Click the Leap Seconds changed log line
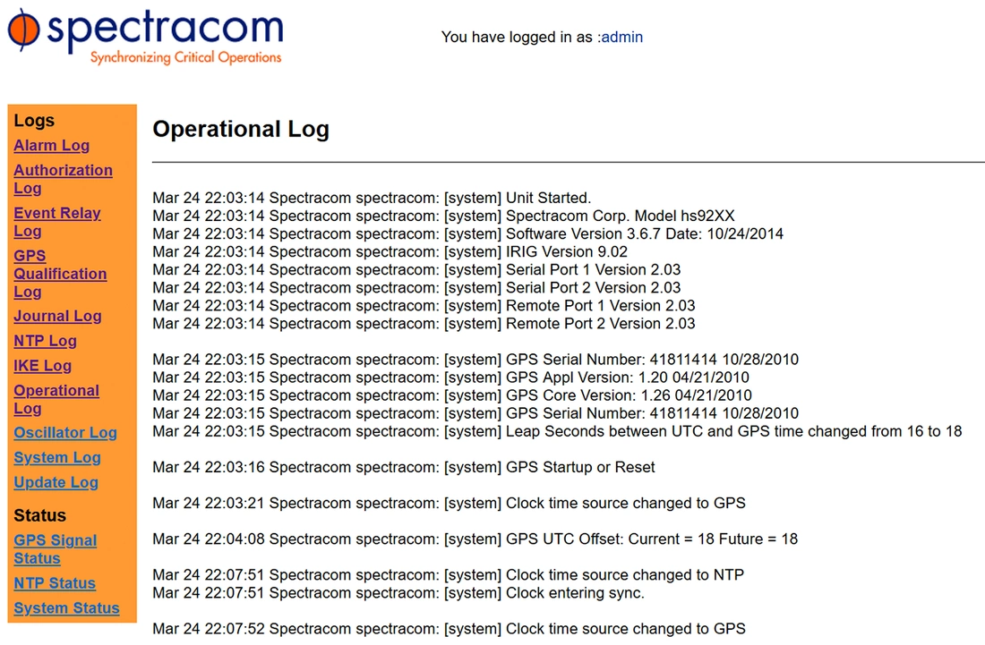The image size is (985, 645). tap(557, 432)
